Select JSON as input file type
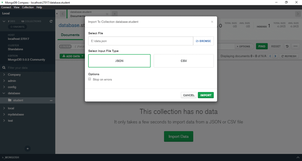Viewport: 302px width, 161px height. pyautogui.click(x=119, y=61)
